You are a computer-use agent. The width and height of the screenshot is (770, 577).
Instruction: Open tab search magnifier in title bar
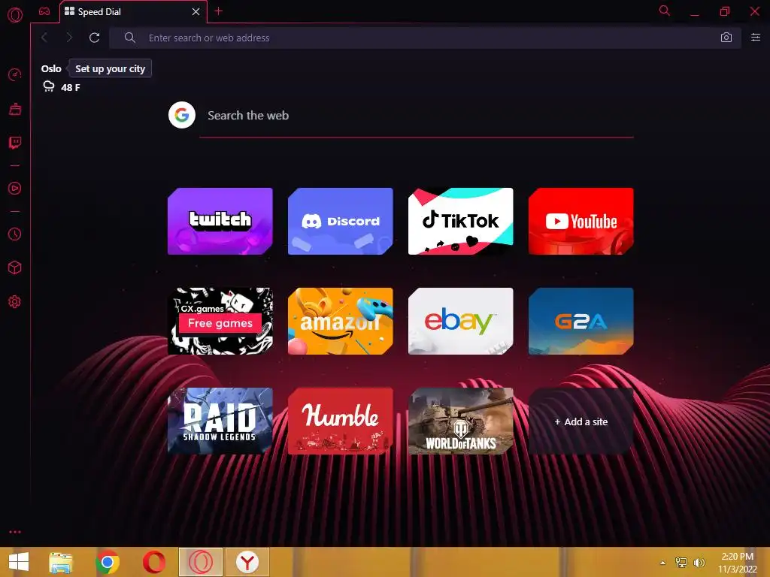[665, 11]
